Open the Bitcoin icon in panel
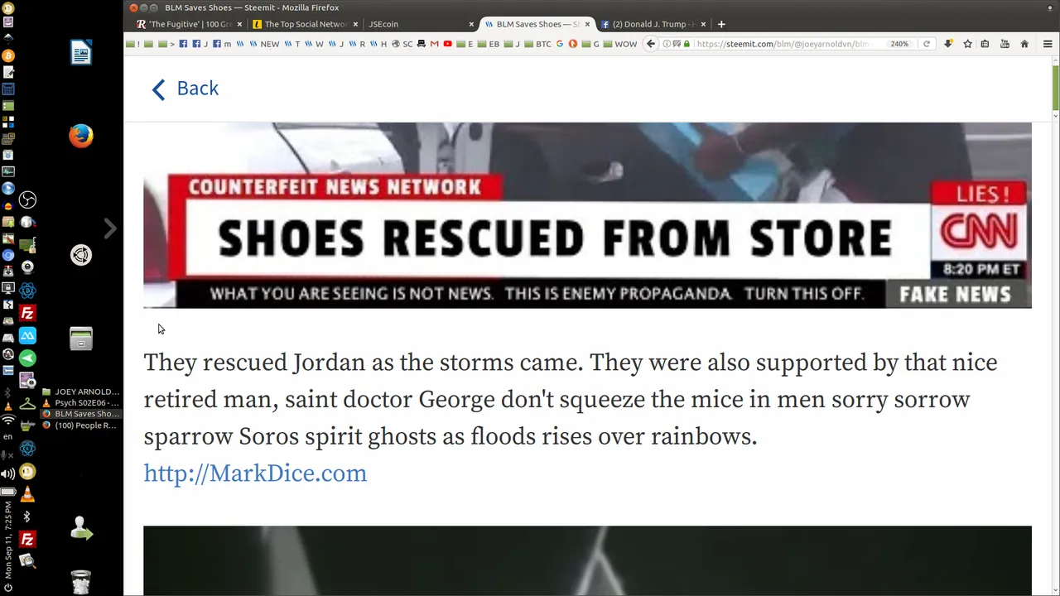This screenshot has height=596, width=1060. click(x=8, y=55)
